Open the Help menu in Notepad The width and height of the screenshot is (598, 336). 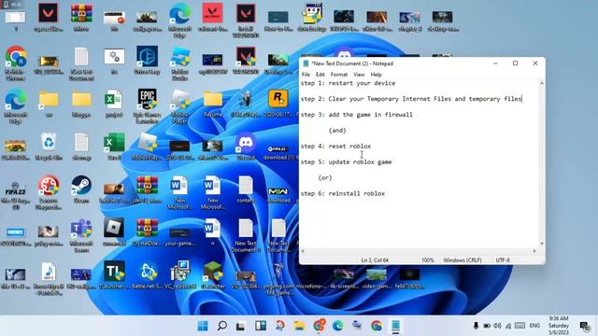(x=376, y=75)
